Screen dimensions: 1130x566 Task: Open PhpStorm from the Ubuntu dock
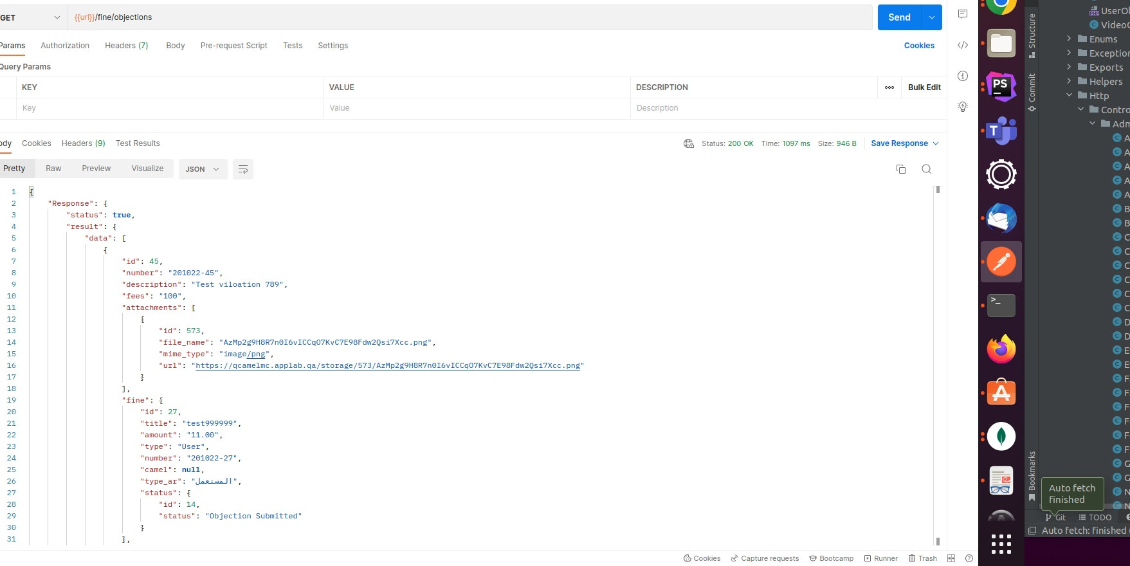point(1001,87)
